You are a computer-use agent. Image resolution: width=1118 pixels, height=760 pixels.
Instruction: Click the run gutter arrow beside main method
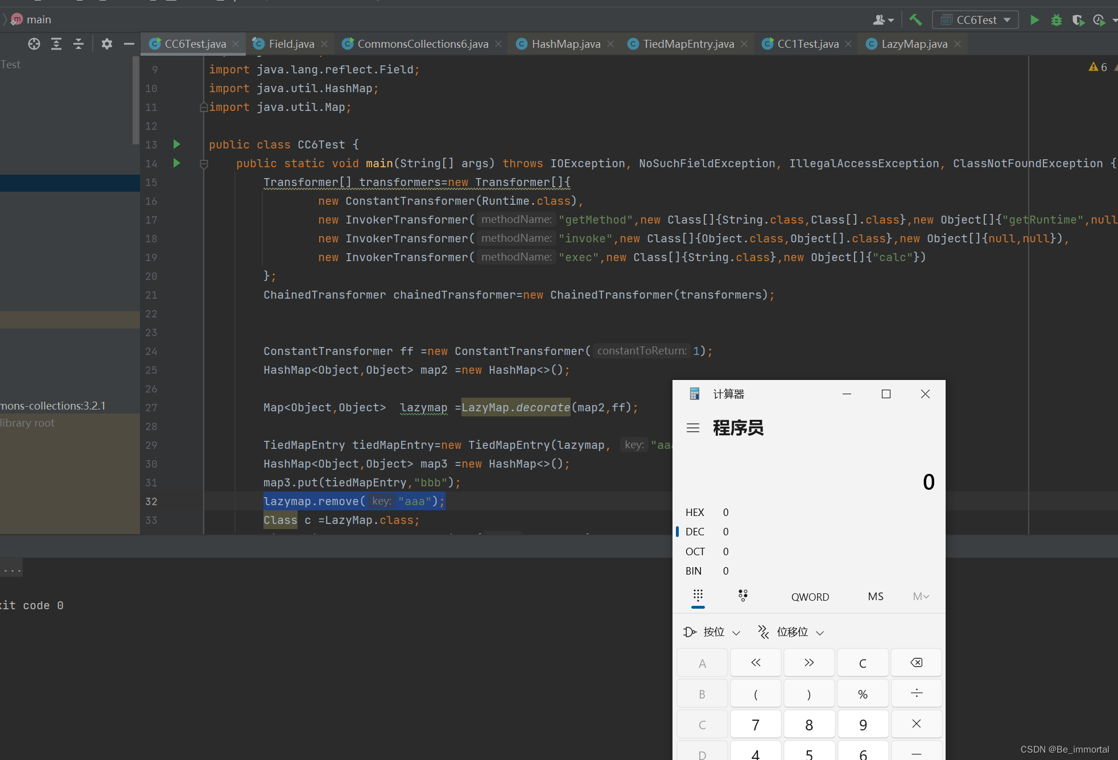(177, 163)
